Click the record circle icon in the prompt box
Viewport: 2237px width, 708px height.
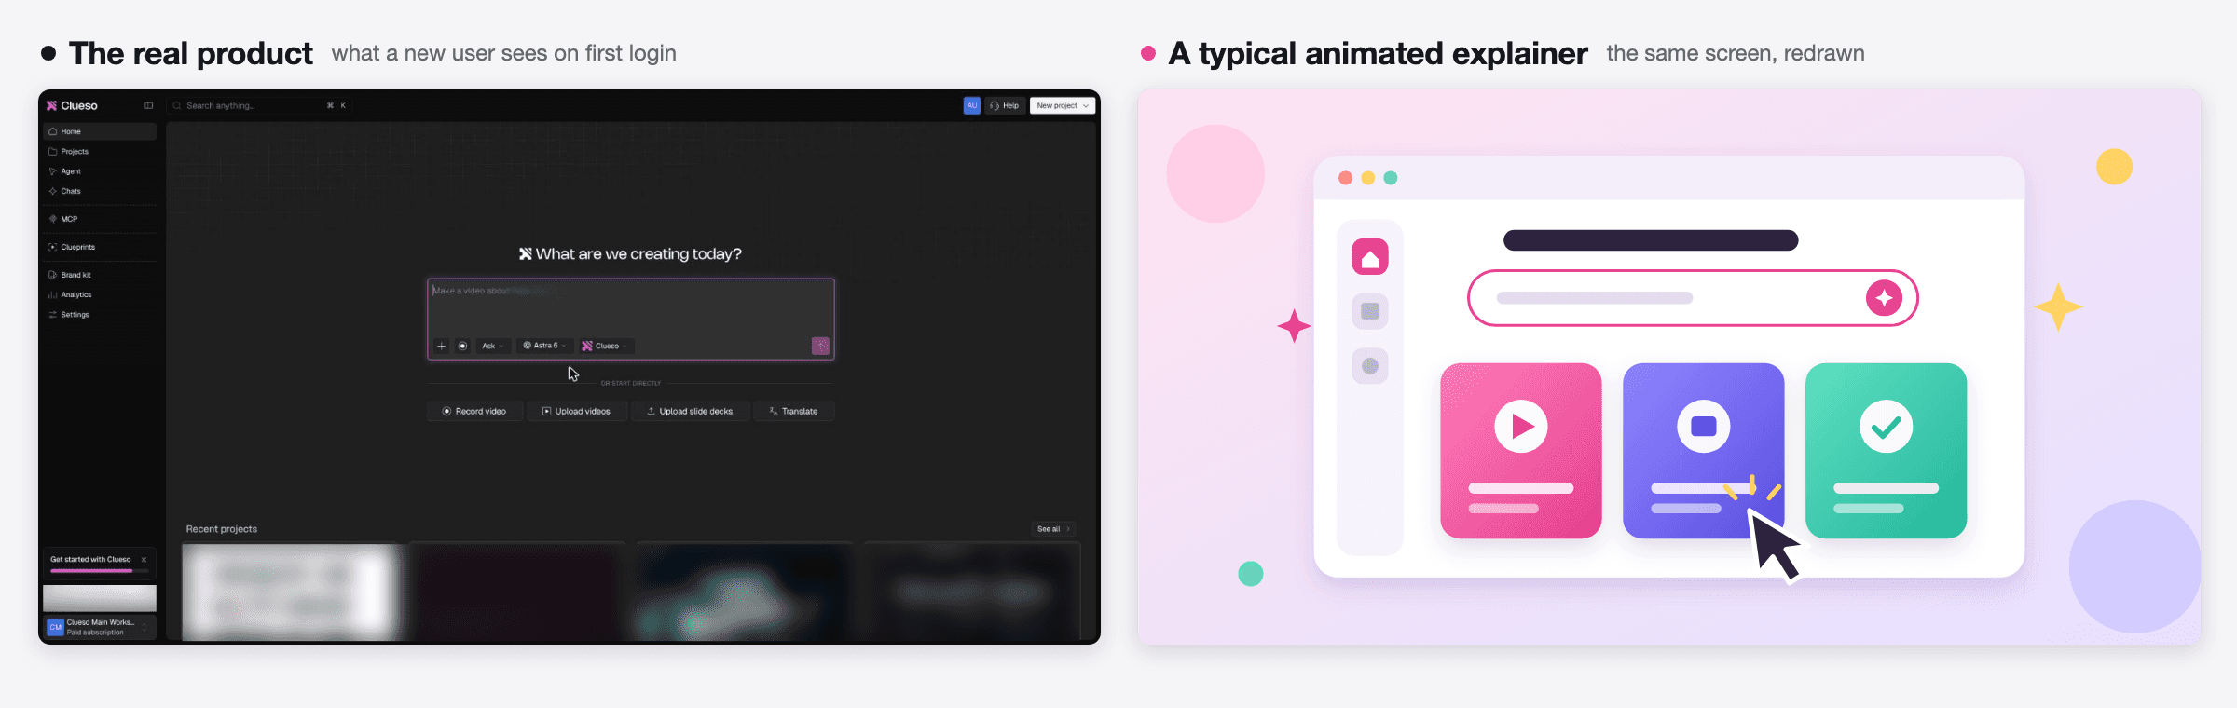[462, 346]
